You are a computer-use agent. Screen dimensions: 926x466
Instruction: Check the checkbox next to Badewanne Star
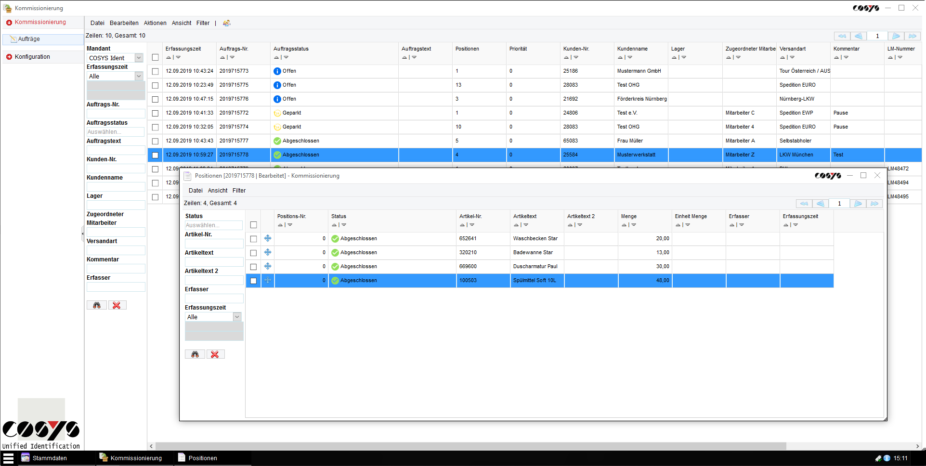(x=253, y=252)
